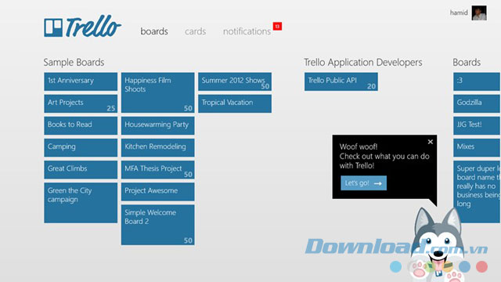This screenshot has width=501, height=282.
Task: Click the Boards section heading
Action: pyautogui.click(x=467, y=62)
